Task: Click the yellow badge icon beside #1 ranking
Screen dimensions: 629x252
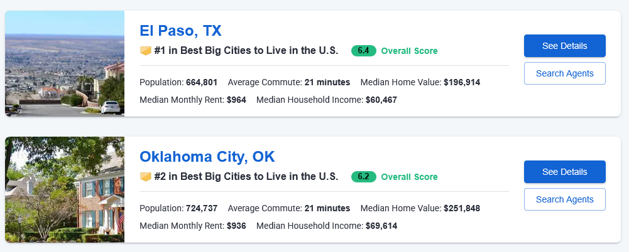Action: point(145,51)
